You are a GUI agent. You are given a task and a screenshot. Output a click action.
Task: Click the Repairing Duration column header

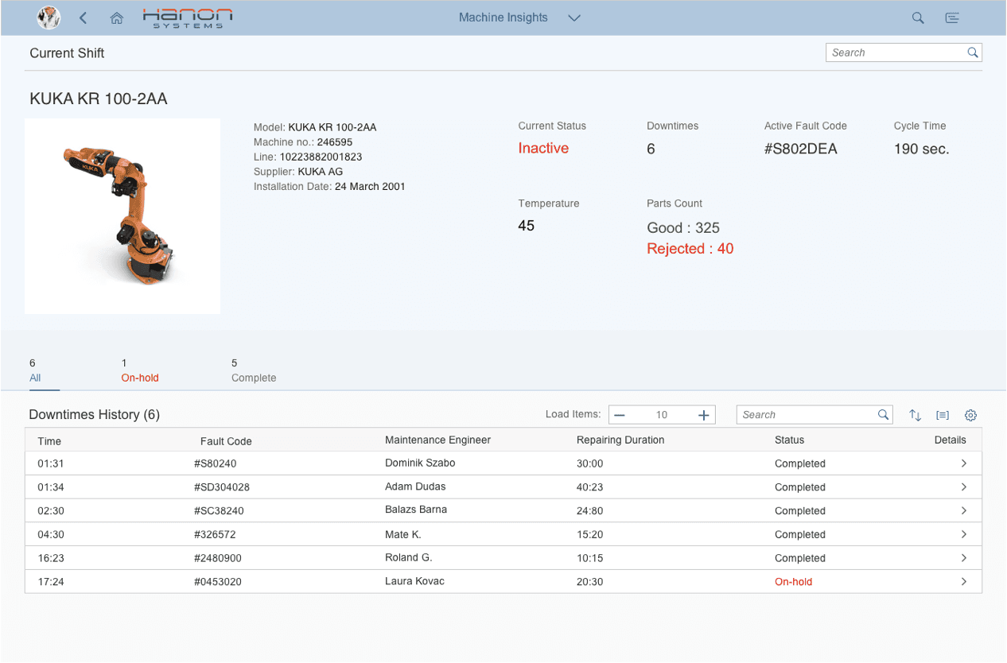(620, 440)
